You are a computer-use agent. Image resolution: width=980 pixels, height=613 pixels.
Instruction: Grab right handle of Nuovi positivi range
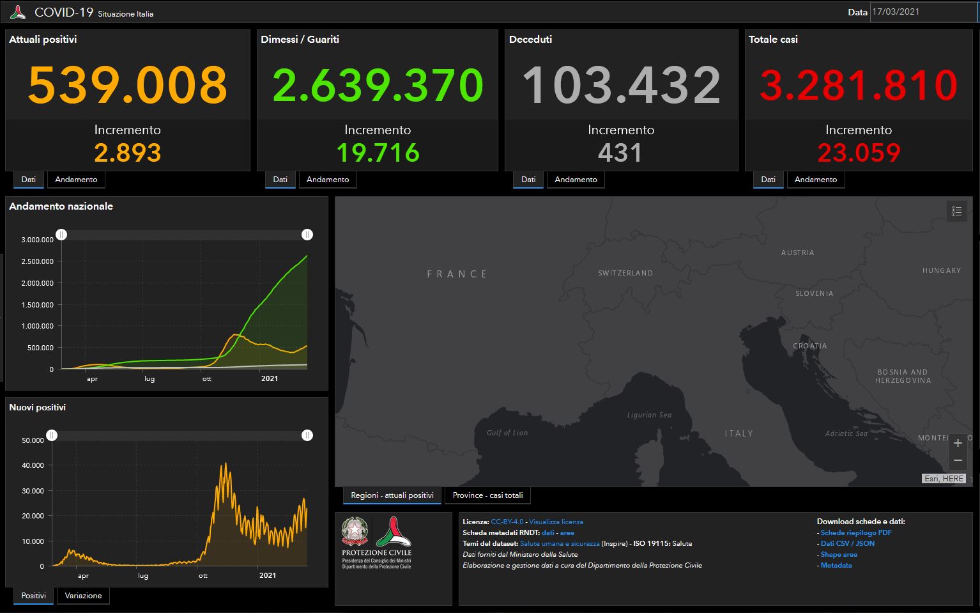coord(307,435)
